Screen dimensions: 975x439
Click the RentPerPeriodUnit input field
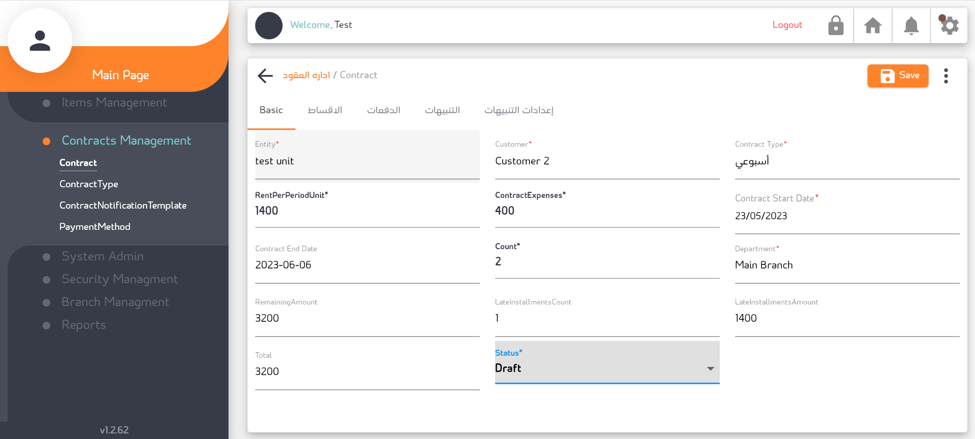point(367,211)
